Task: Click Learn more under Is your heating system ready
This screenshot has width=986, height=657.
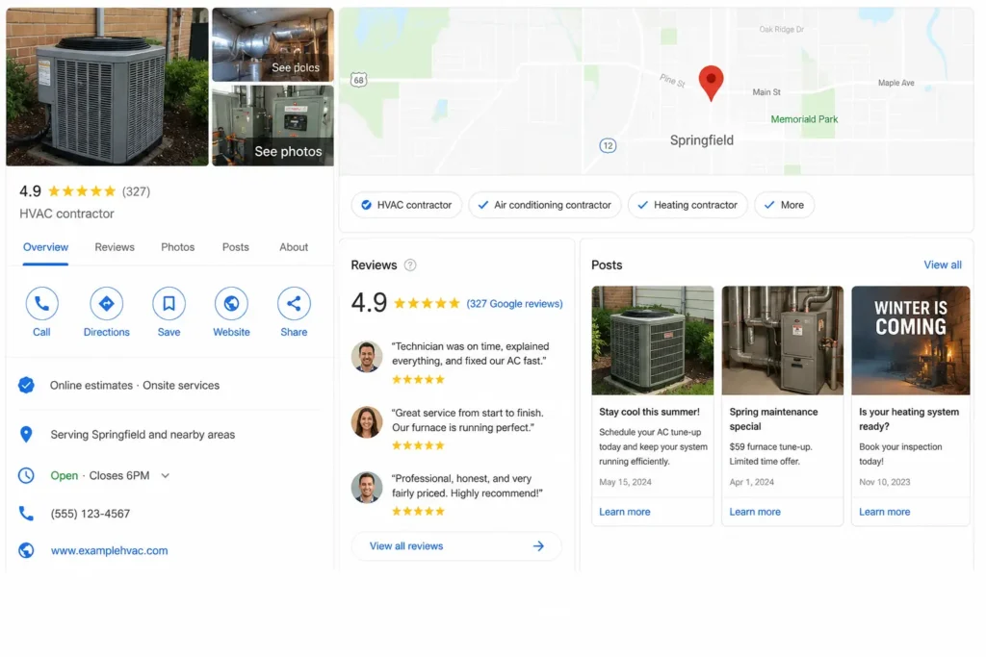Action: coord(884,512)
